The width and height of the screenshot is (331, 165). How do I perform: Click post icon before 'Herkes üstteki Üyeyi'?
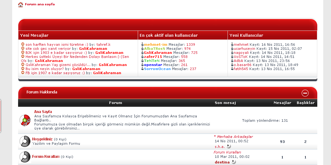click(x=23, y=56)
